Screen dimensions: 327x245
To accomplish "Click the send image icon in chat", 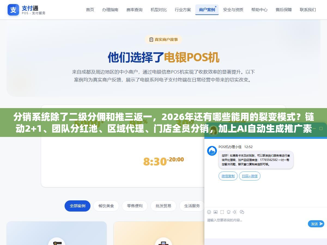I will [x=216, y=212].
